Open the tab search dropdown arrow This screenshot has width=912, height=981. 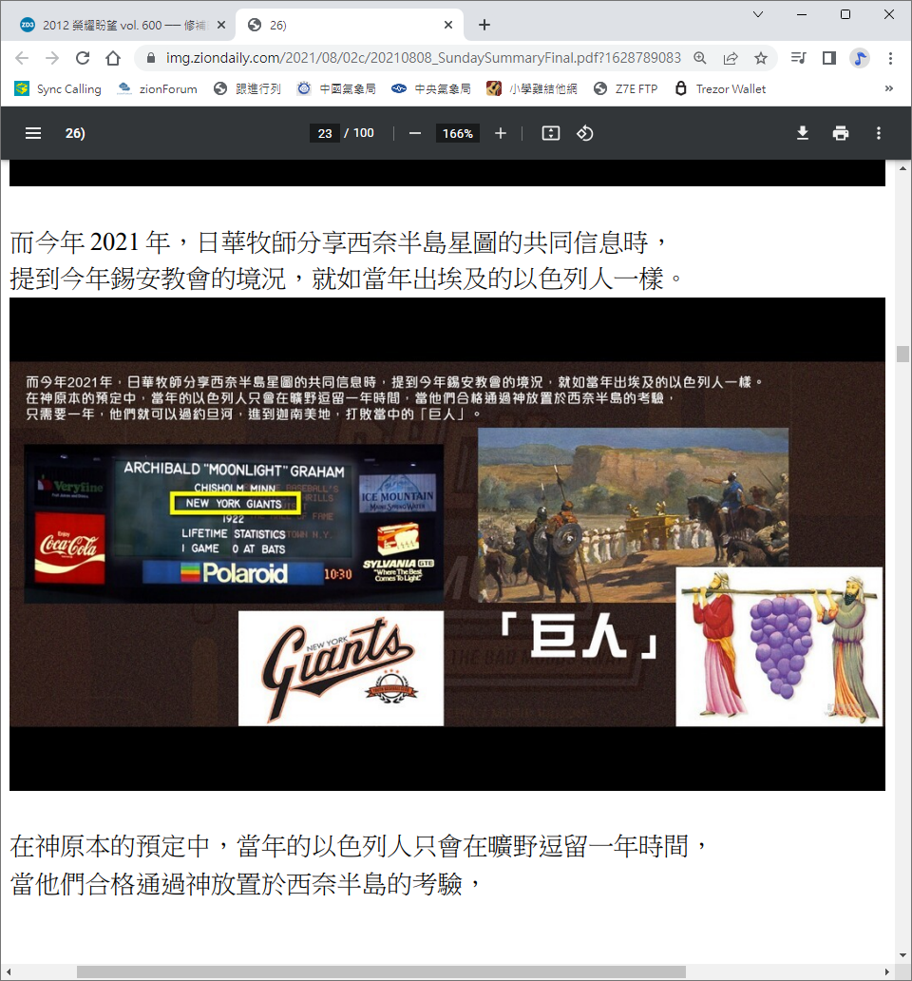(758, 13)
